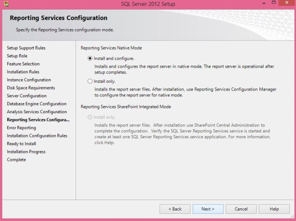Image resolution: width=296 pixels, height=221 pixels.
Task: Click 'Specify the Reporting Services configuration mode' subtitle
Action: coord(65,30)
